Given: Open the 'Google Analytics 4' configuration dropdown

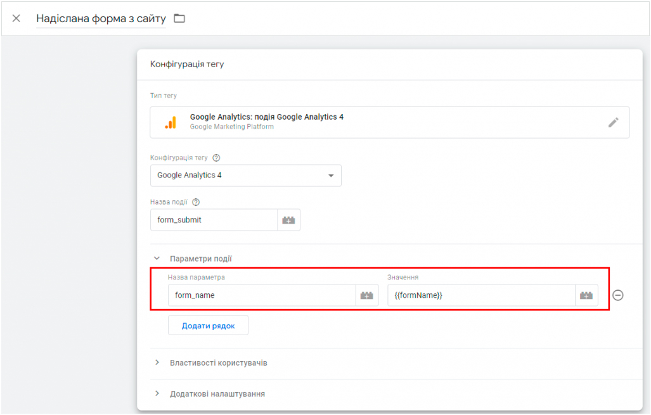Looking at the screenshot, I should pyautogui.click(x=246, y=175).
